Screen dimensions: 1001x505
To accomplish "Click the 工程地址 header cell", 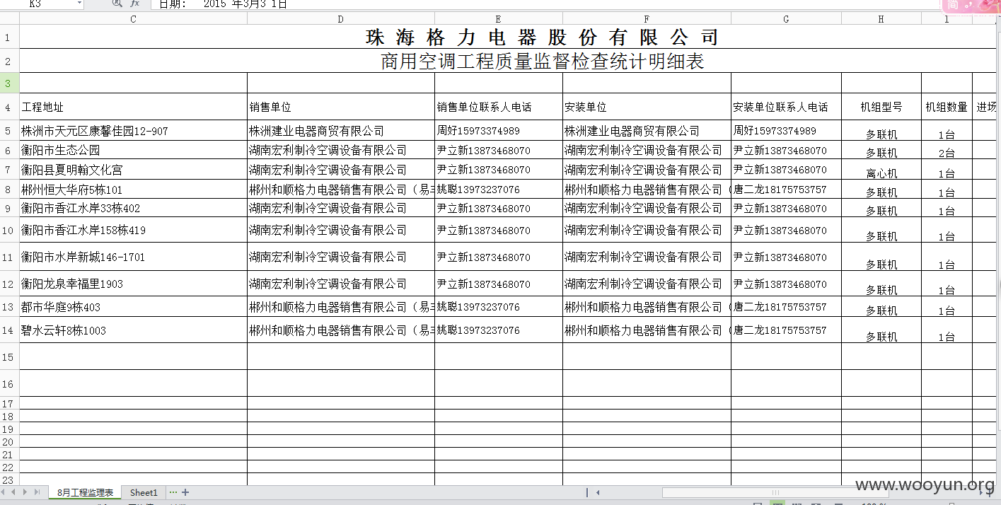I will tap(133, 107).
